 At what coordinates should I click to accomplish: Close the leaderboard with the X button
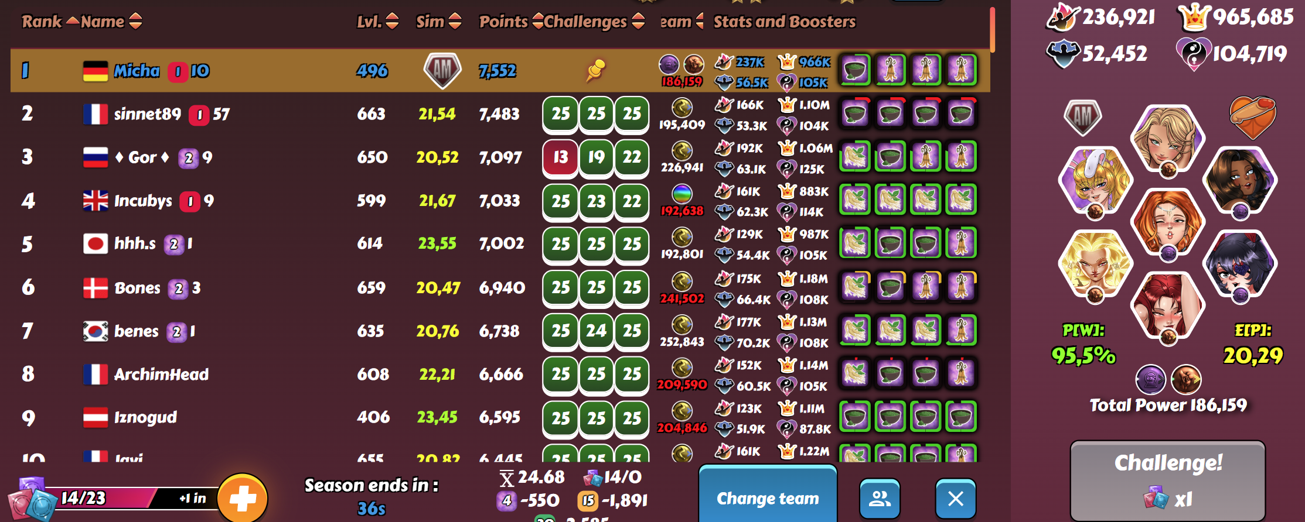956,499
